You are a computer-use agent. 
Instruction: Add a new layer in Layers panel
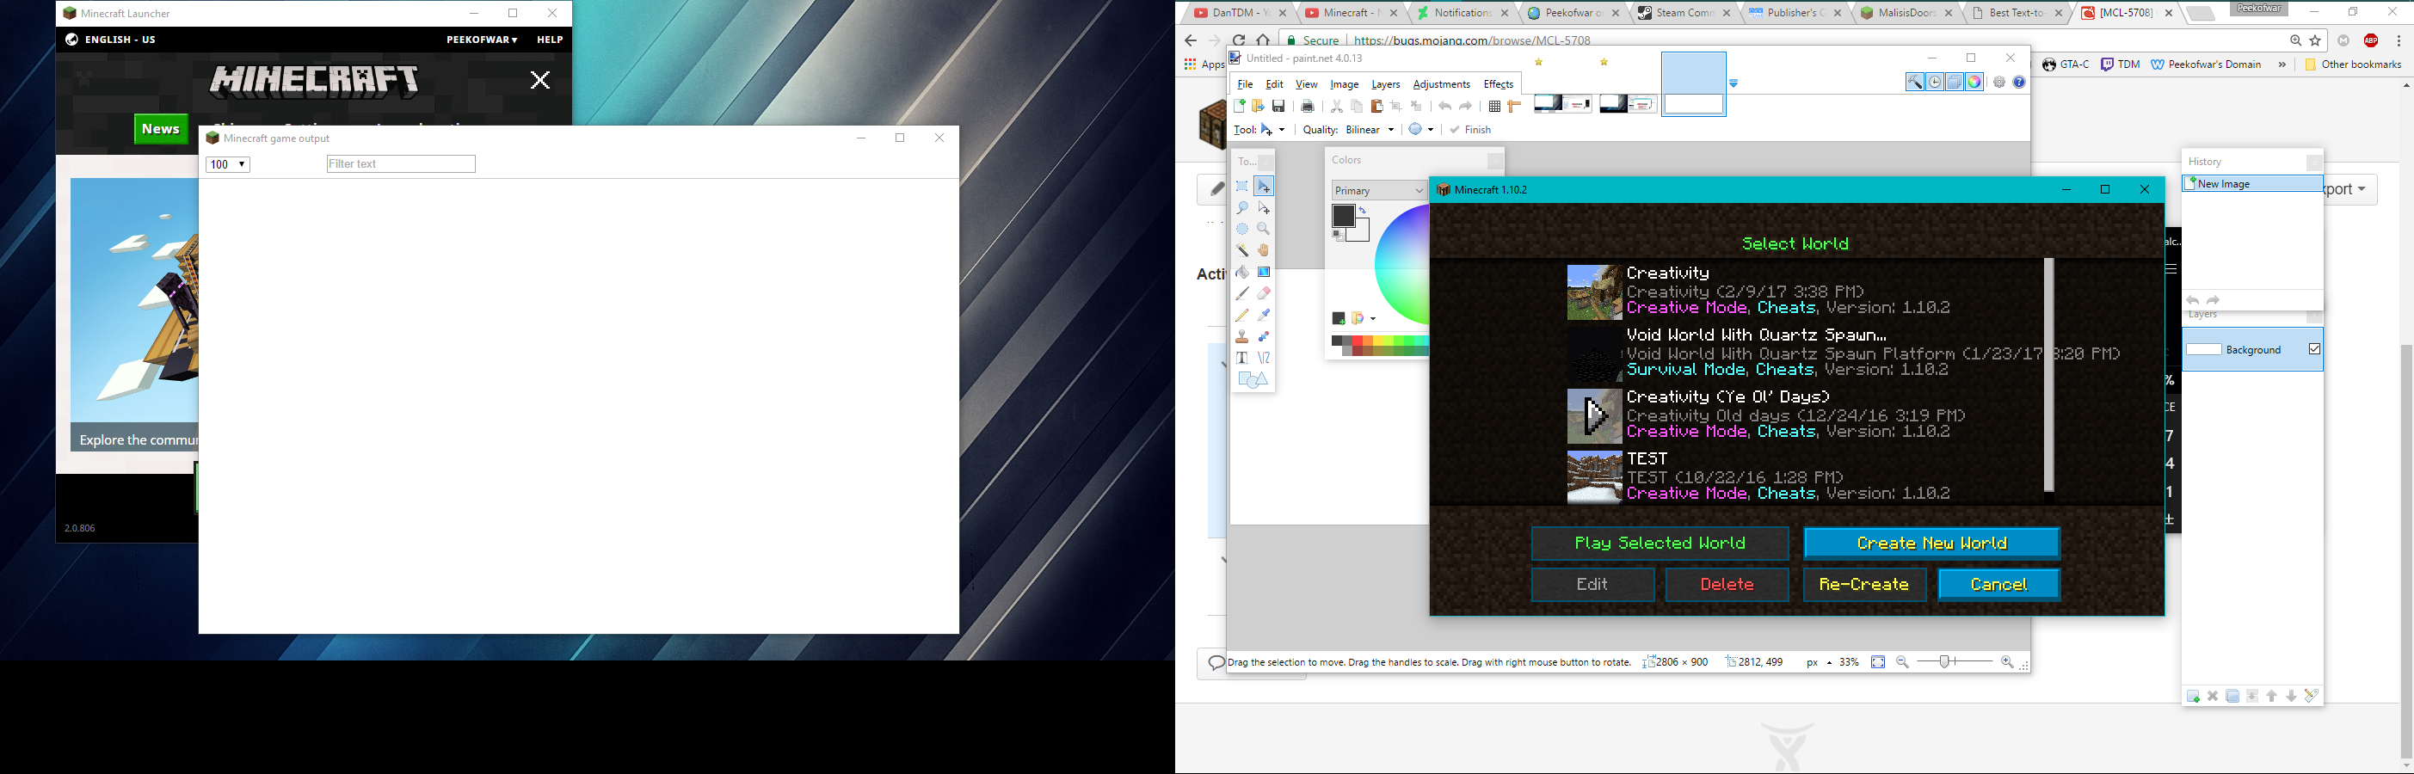click(x=2193, y=697)
